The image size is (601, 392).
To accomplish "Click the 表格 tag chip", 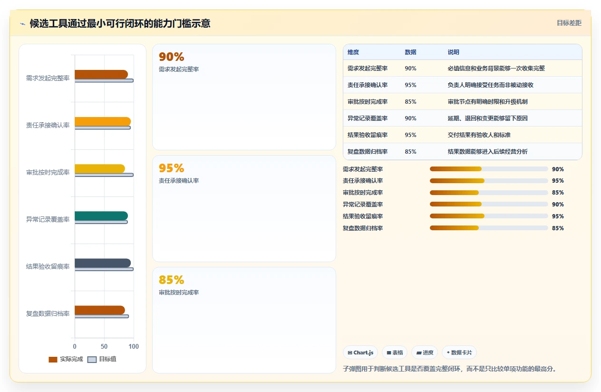I will click(395, 353).
